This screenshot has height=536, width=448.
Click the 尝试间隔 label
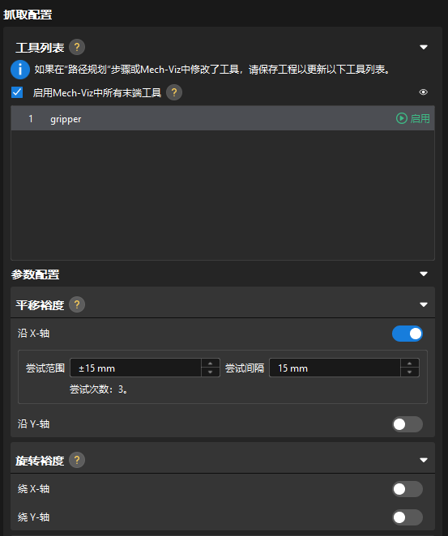245,368
